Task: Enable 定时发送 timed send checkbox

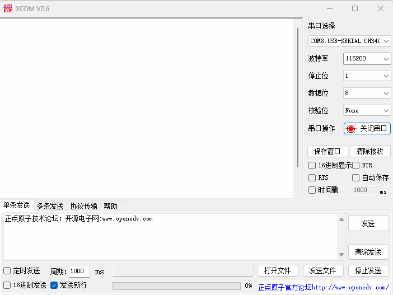Action: [x=7, y=271]
